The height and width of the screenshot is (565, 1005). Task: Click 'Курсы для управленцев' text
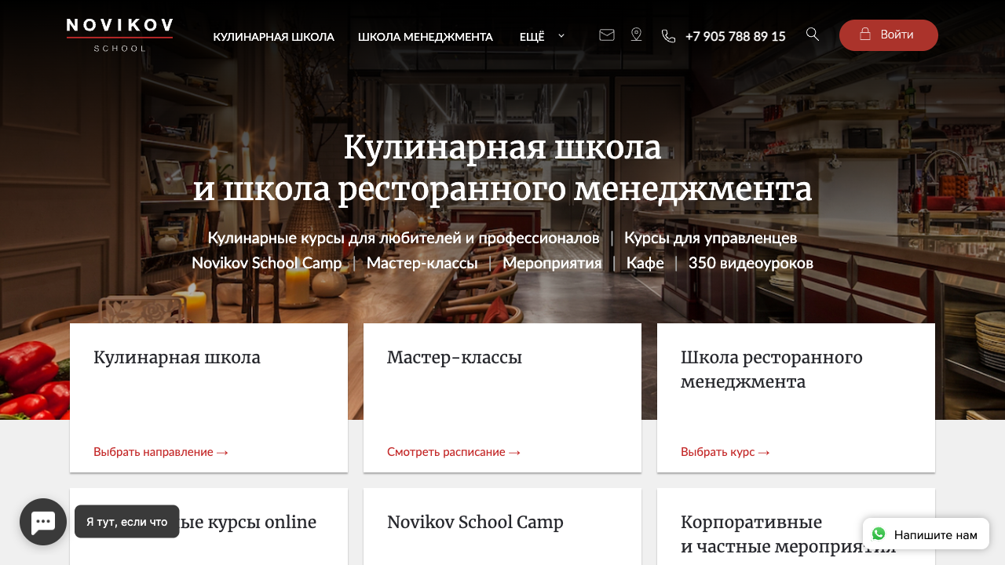tap(711, 238)
